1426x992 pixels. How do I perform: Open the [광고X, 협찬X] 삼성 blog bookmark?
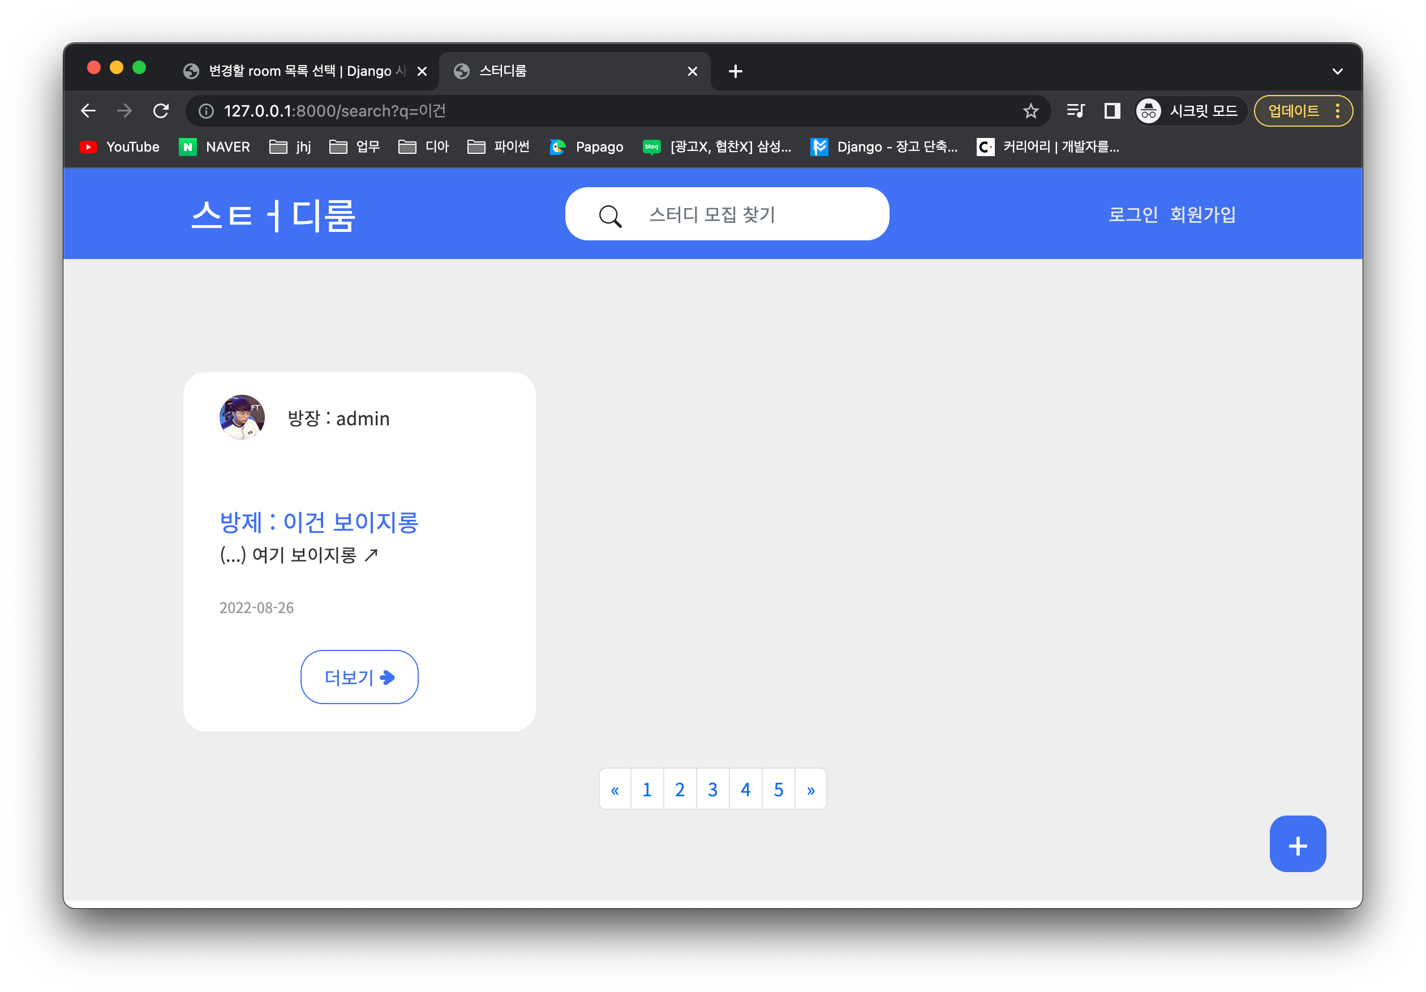718,147
